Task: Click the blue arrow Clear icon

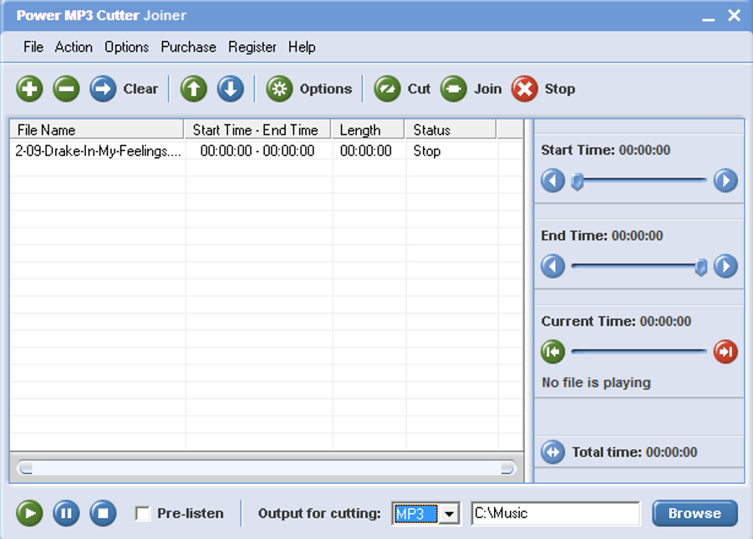Action: tap(103, 89)
